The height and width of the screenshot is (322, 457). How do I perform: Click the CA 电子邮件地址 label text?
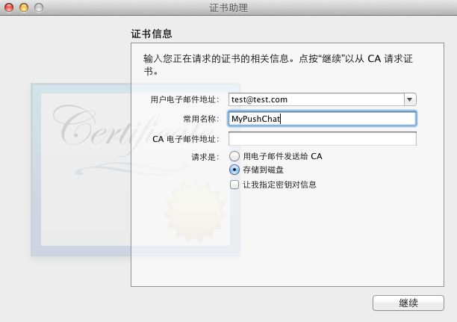pyautogui.click(x=186, y=139)
